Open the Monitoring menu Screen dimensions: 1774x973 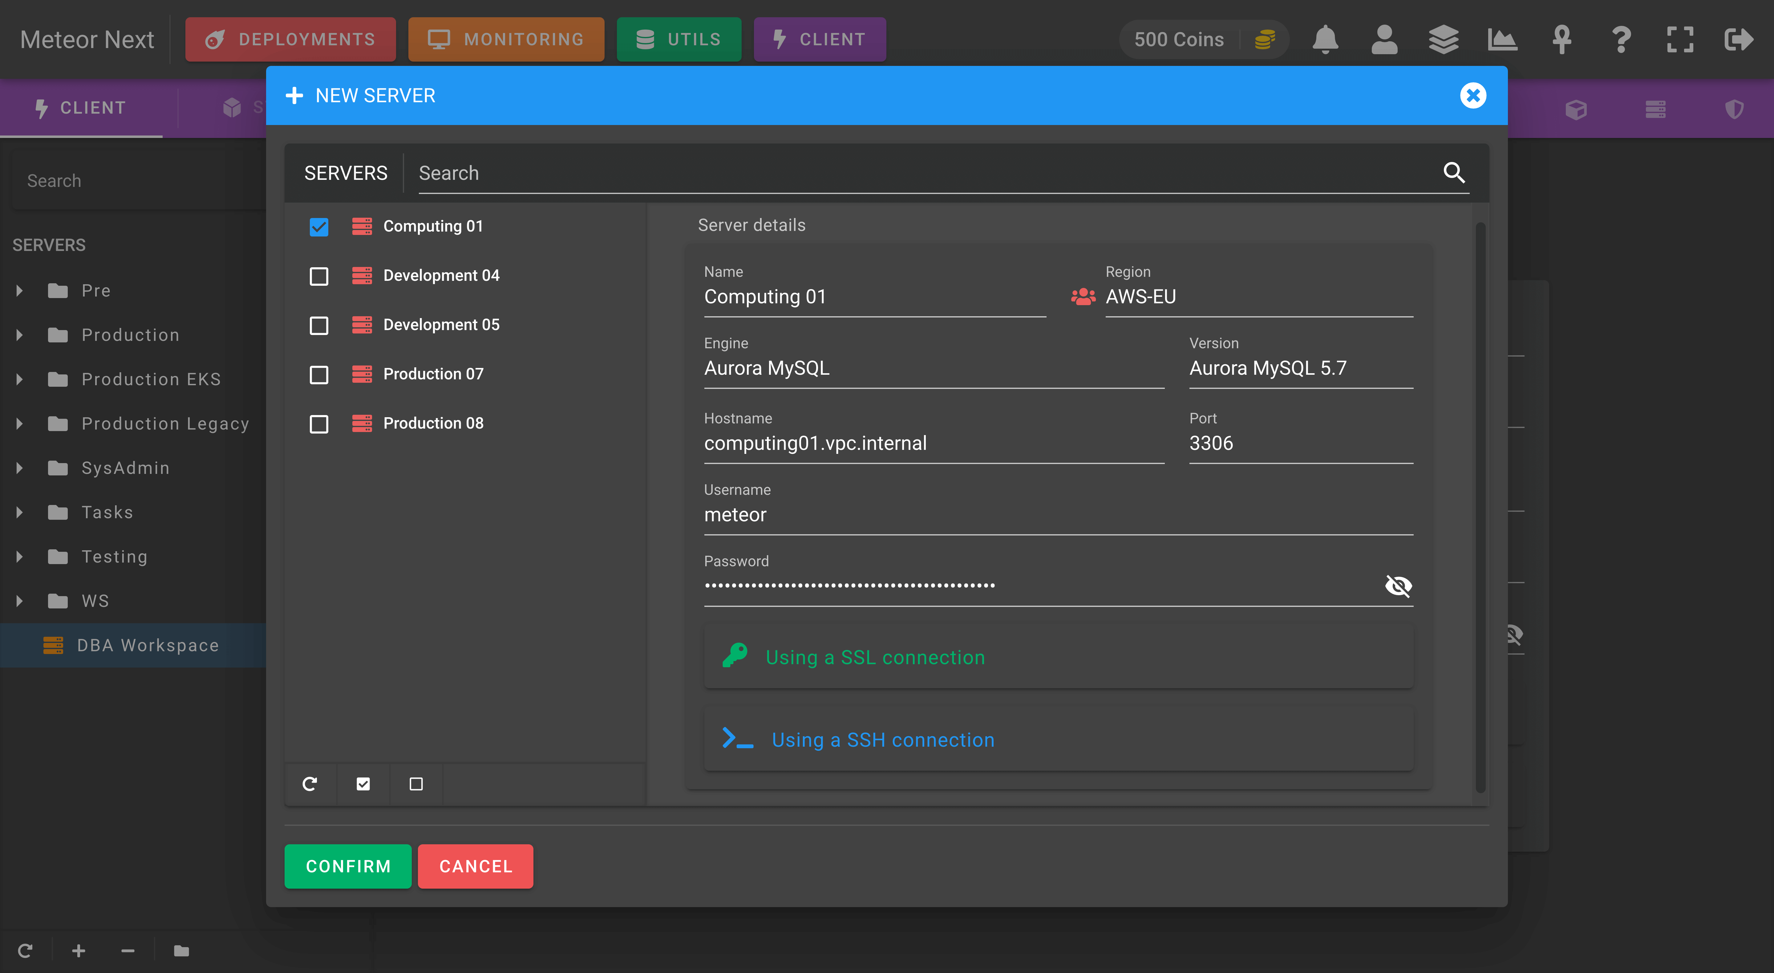pyautogui.click(x=506, y=39)
